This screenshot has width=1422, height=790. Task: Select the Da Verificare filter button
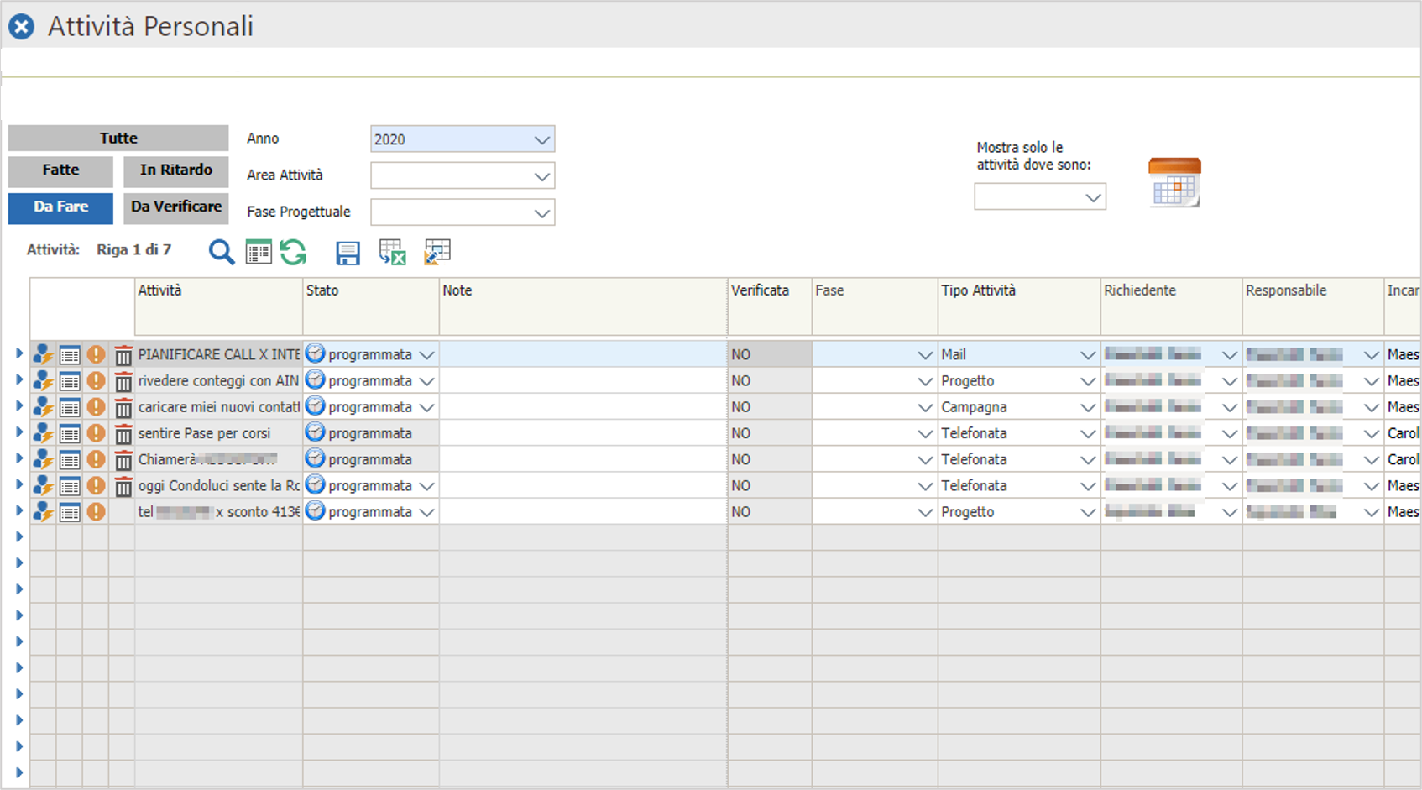point(176,207)
